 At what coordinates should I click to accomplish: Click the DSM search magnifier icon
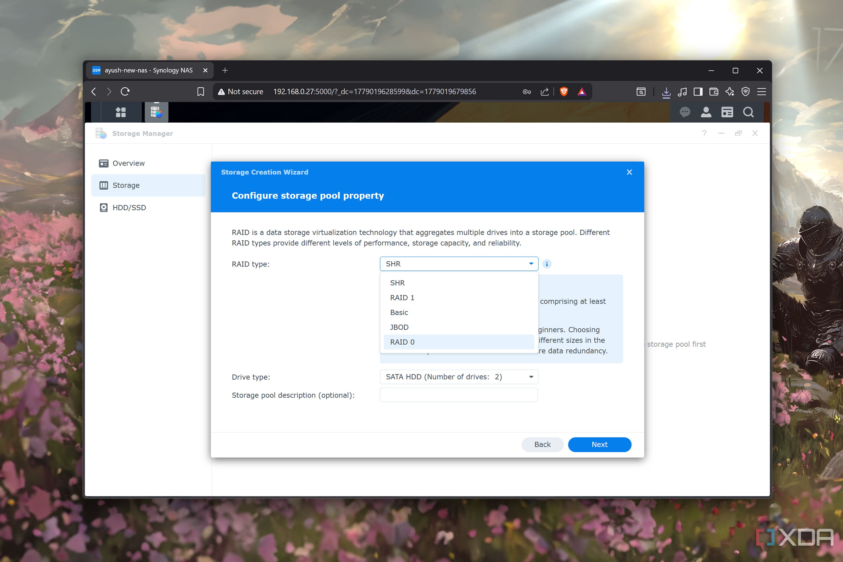click(x=748, y=112)
